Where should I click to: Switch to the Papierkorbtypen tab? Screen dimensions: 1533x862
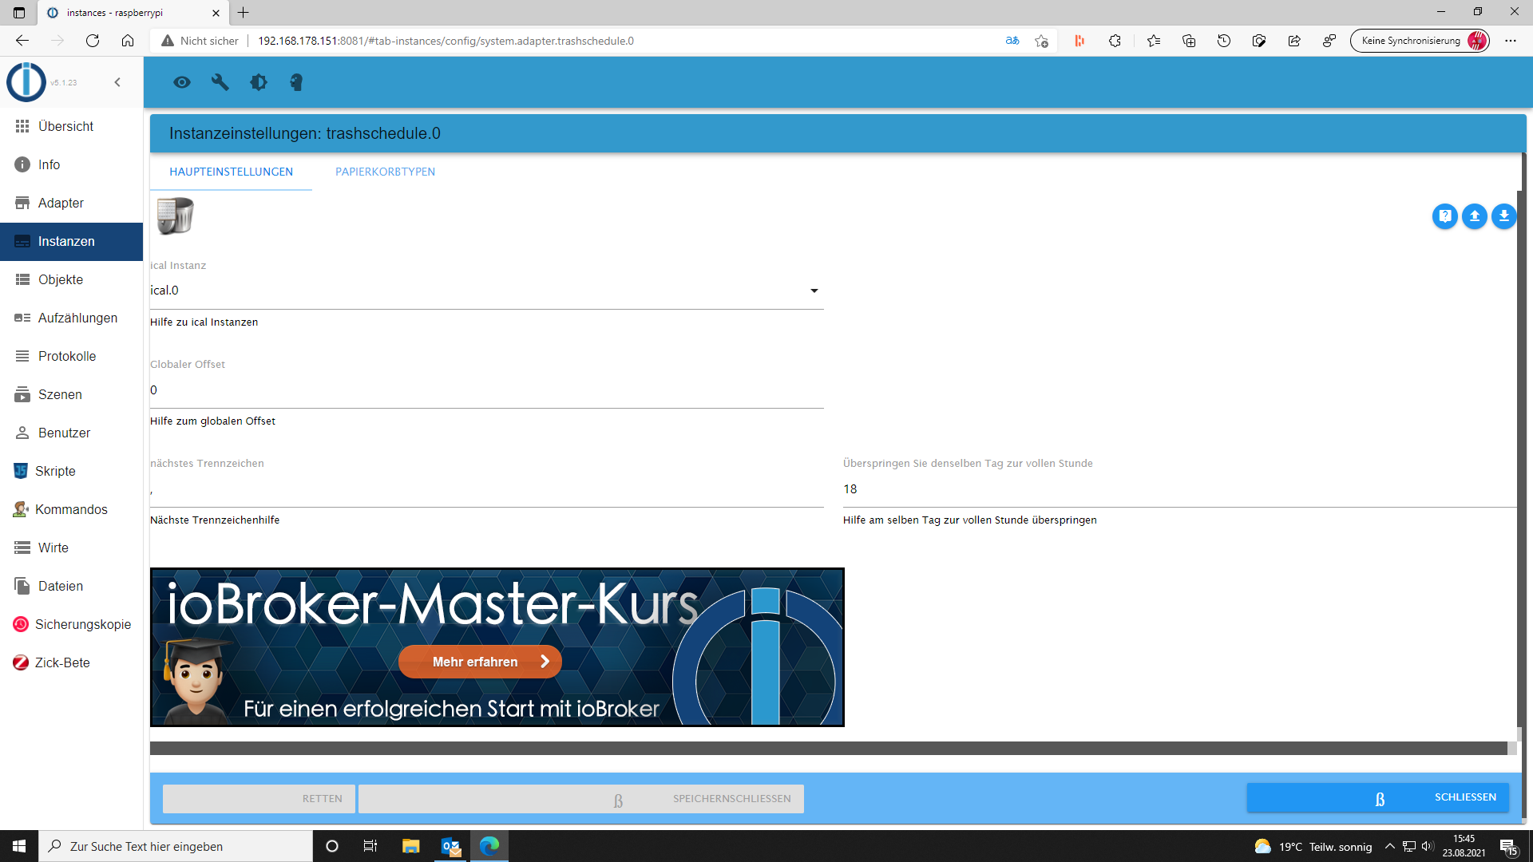(385, 172)
